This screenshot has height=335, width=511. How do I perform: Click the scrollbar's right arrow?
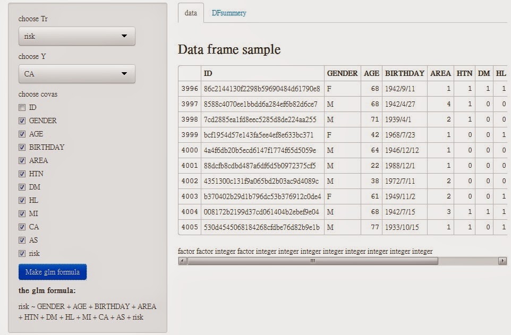pyautogui.click(x=502, y=261)
